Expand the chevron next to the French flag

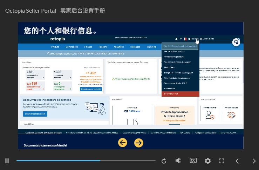click(x=181, y=39)
